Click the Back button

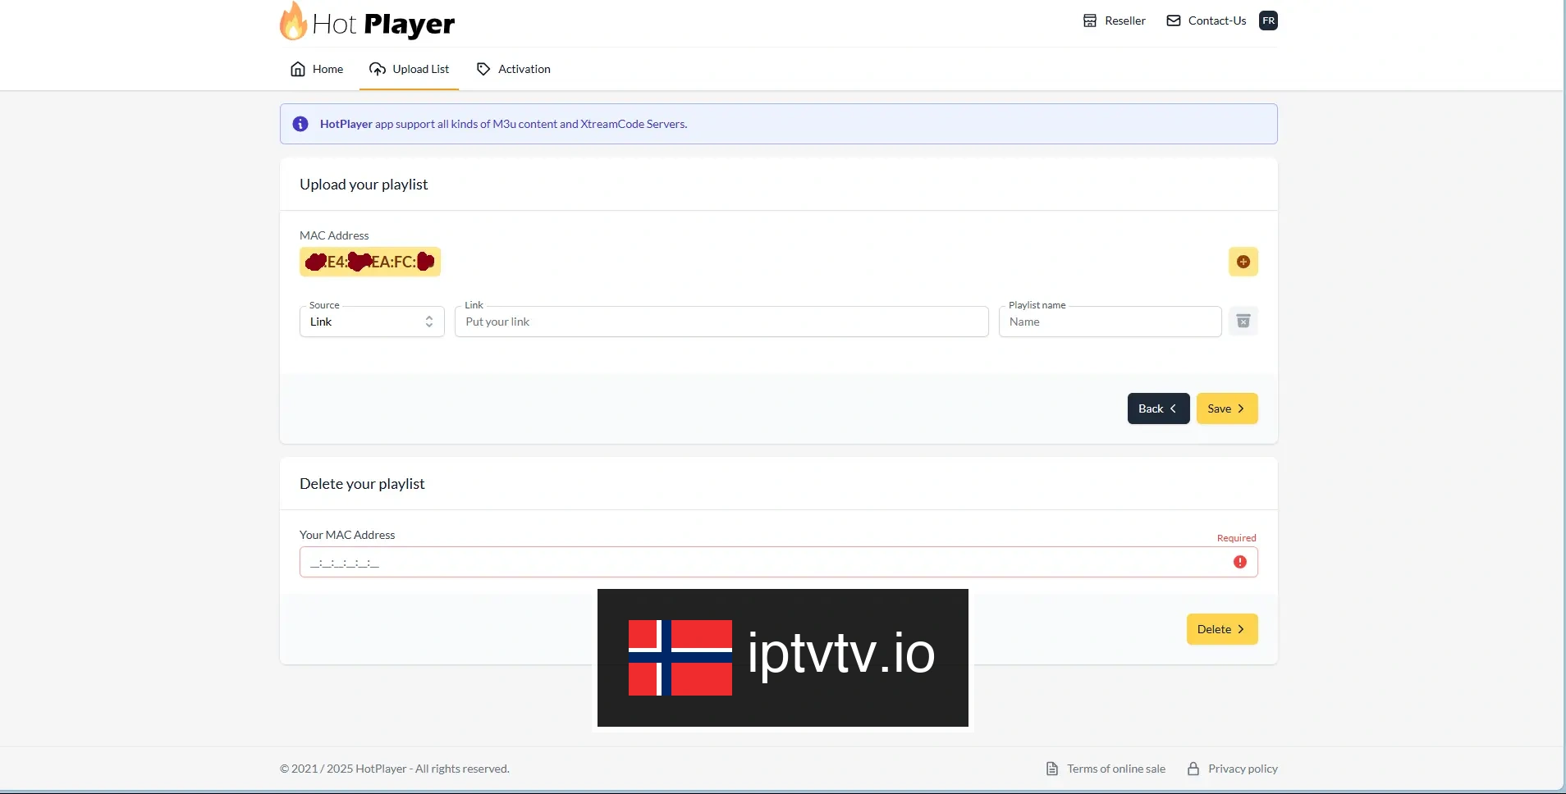[1158, 408]
